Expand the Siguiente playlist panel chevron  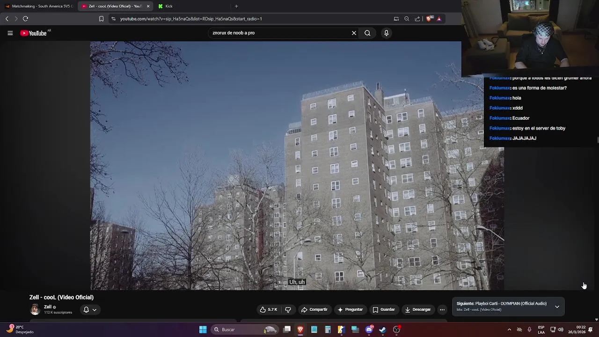557,307
